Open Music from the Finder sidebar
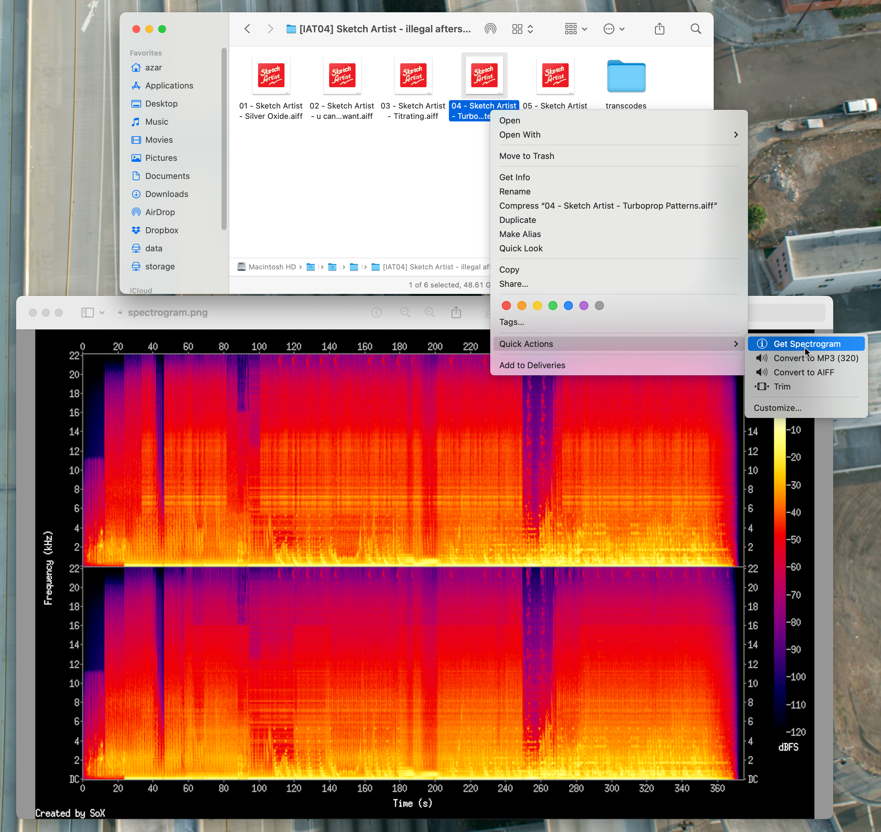The width and height of the screenshot is (881, 832). click(157, 121)
